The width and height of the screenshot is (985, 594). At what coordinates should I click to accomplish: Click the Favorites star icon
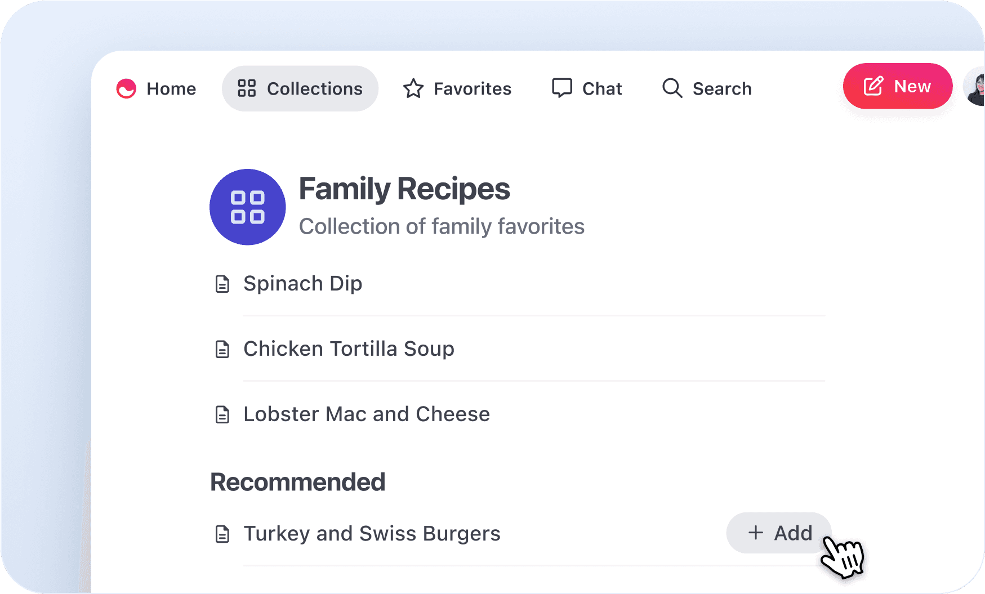pyautogui.click(x=413, y=88)
